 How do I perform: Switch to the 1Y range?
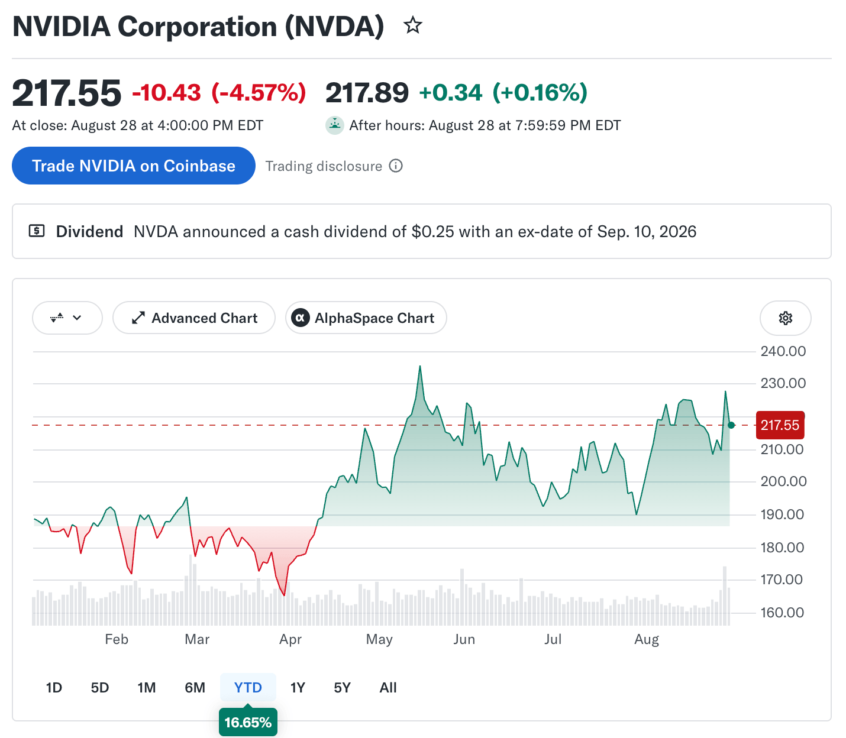coord(298,688)
